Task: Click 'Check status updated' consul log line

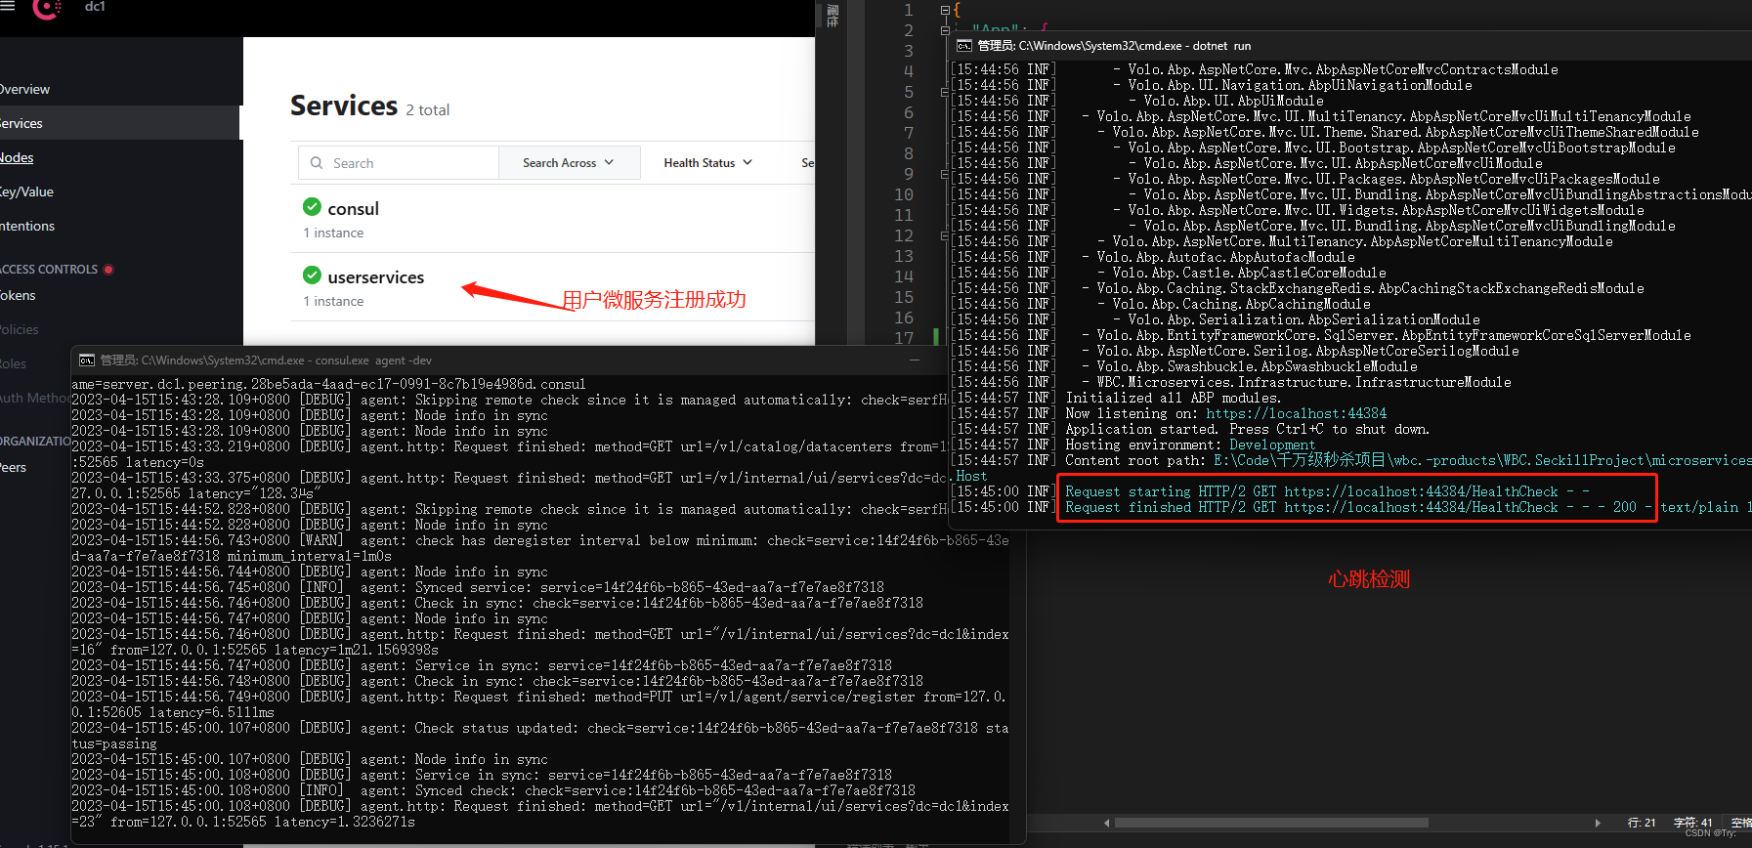Action: click(539, 736)
